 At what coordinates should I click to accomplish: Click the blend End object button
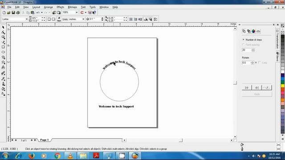click(x=256, y=88)
